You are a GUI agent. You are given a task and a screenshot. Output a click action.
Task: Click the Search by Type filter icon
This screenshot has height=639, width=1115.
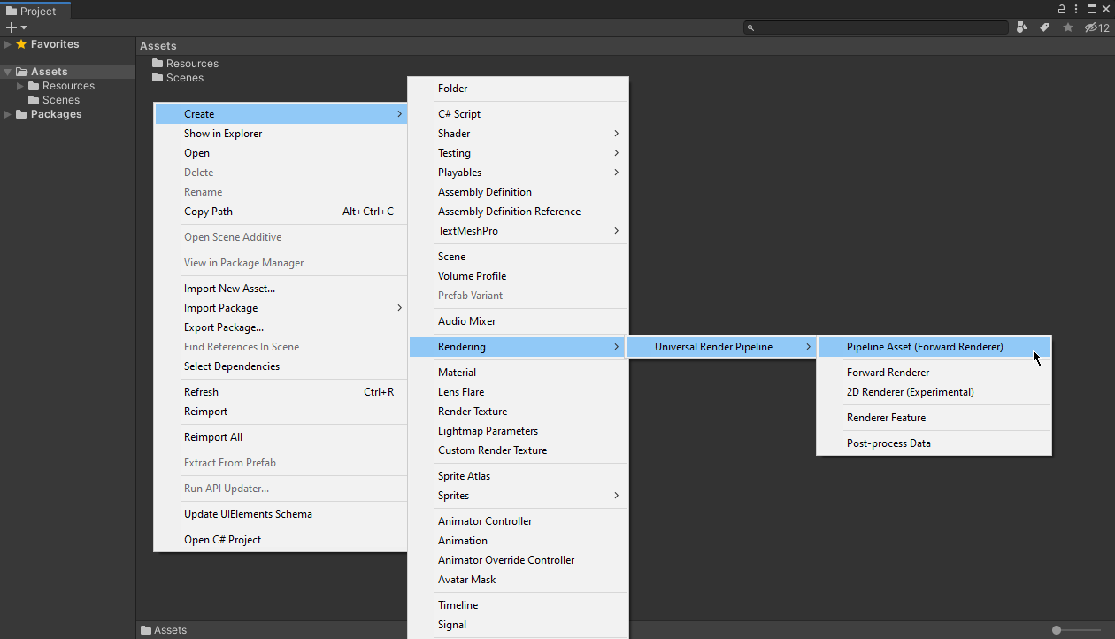coord(1022,27)
